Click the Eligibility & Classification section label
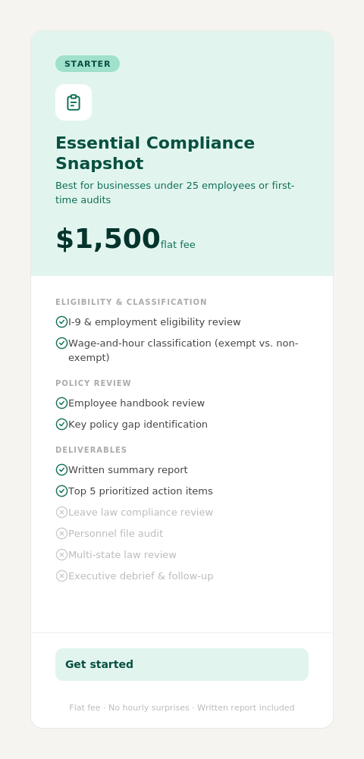The image size is (364, 759). (x=131, y=302)
